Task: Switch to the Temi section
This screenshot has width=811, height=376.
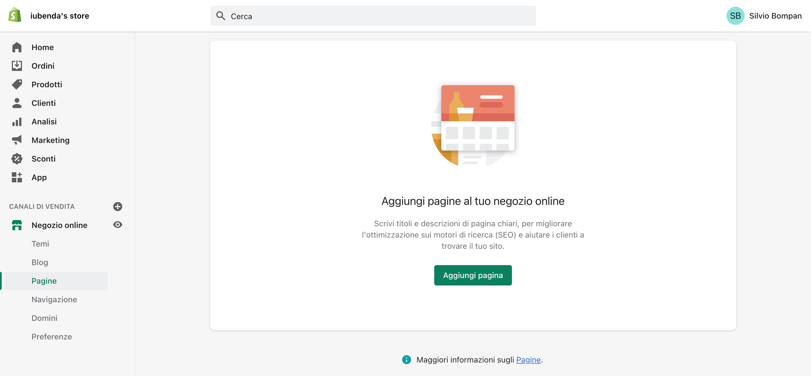Action: point(40,243)
